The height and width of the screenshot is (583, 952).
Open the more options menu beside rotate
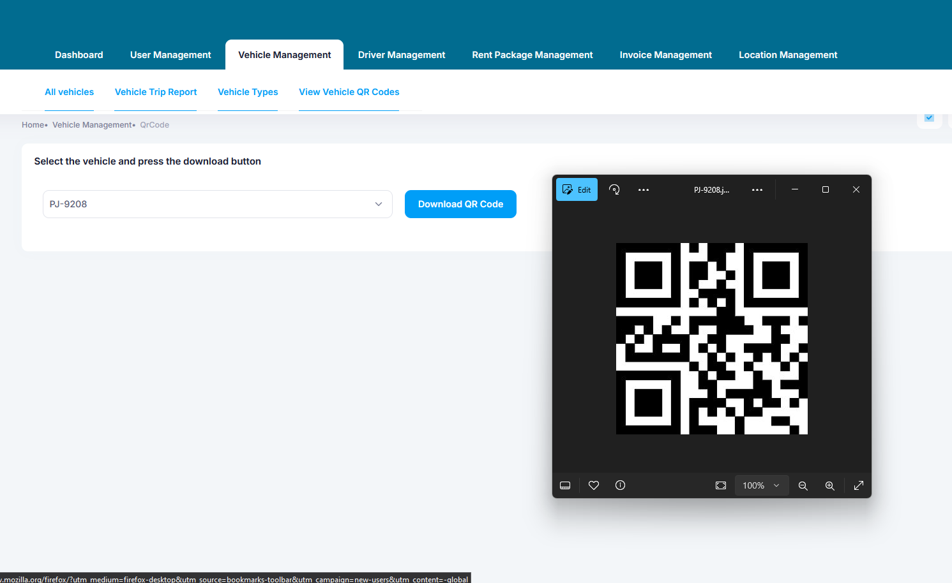[644, 189]
